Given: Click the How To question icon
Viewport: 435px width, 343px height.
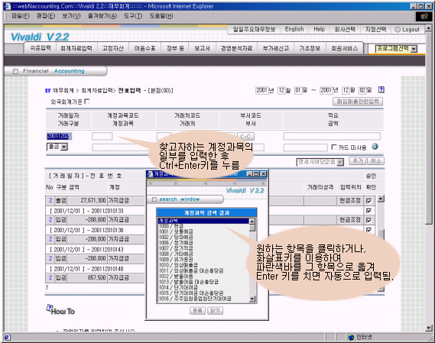Looking at the screenshot, I should 50,308.
